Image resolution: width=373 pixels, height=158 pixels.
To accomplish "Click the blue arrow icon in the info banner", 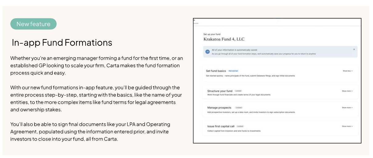I will point(207,52).
